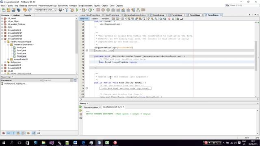
Task: Open the editor tabs list dropdown arrow
Action: 255,15
